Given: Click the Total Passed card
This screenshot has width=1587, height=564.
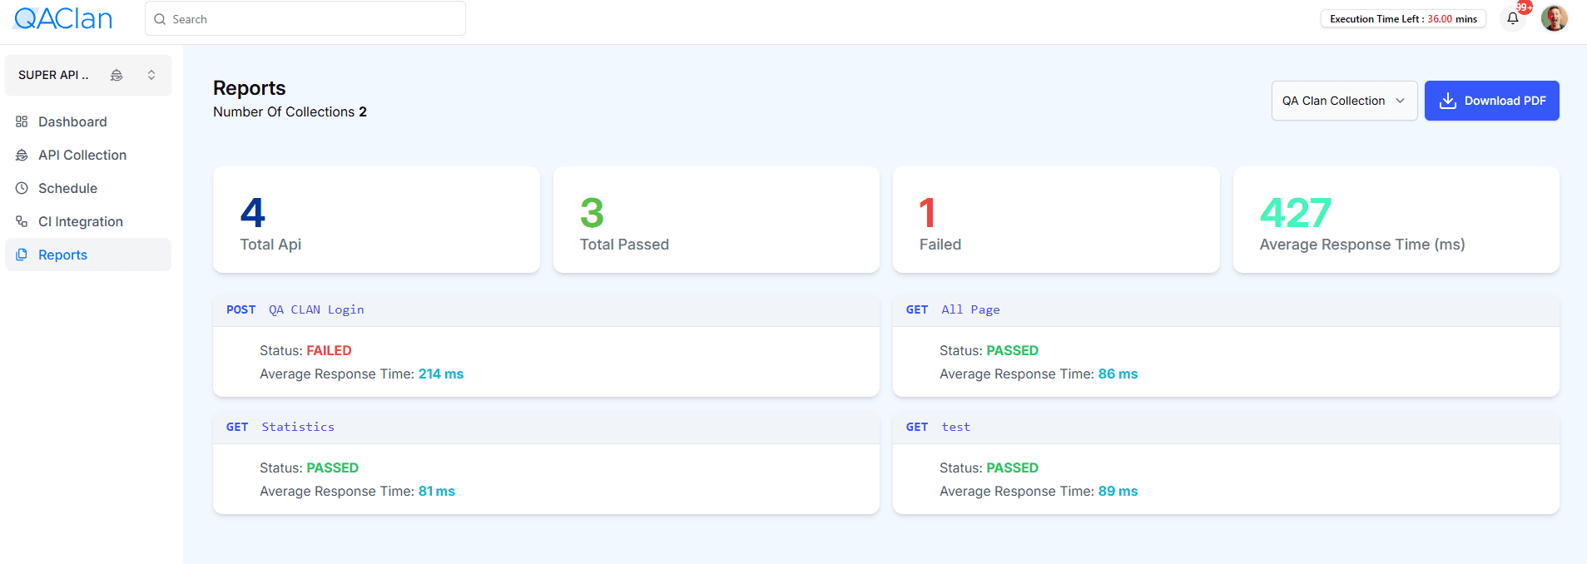Looking at the screenshot, I should pyautogui.click(x=716, y=220).
